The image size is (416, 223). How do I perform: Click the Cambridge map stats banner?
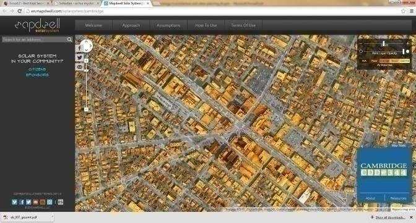[384, 169]
